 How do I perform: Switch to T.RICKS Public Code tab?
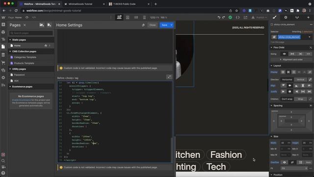point(124,4)
